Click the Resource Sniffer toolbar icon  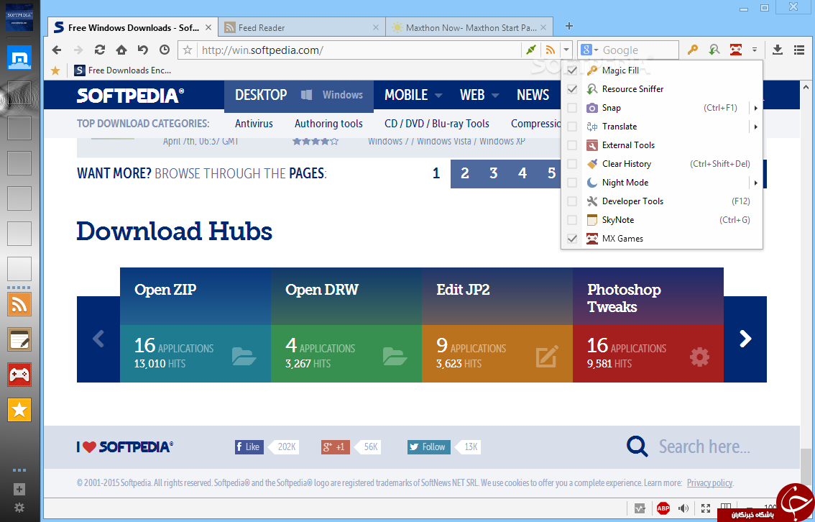click(714, 50)
